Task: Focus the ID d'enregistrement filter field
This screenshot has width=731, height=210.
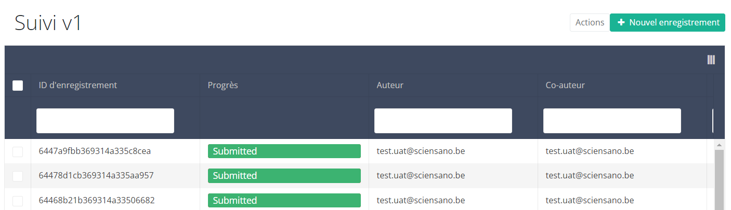Action: pyautogui.click(x=105, y=121)
